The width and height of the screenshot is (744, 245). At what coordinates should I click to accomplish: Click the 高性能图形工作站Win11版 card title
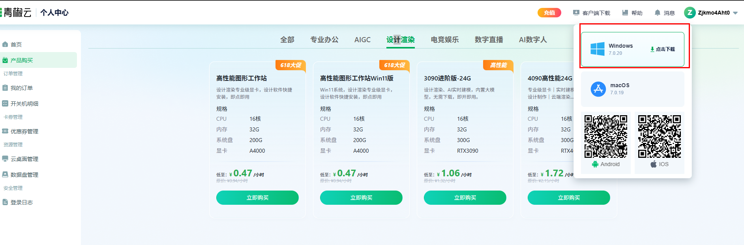tap(357, 78)
